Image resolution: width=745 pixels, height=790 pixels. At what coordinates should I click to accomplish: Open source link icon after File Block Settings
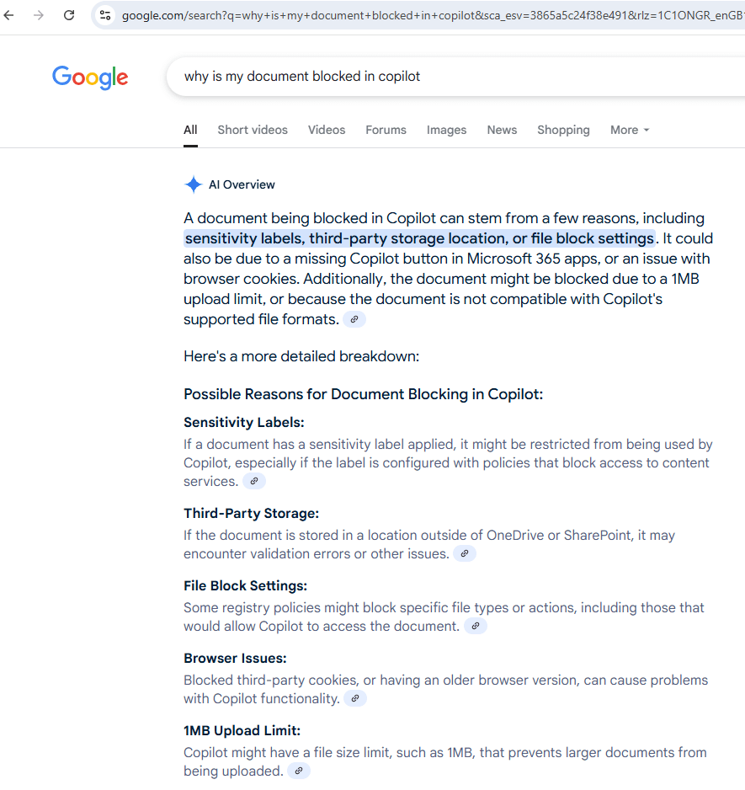(x=476, y=626)
